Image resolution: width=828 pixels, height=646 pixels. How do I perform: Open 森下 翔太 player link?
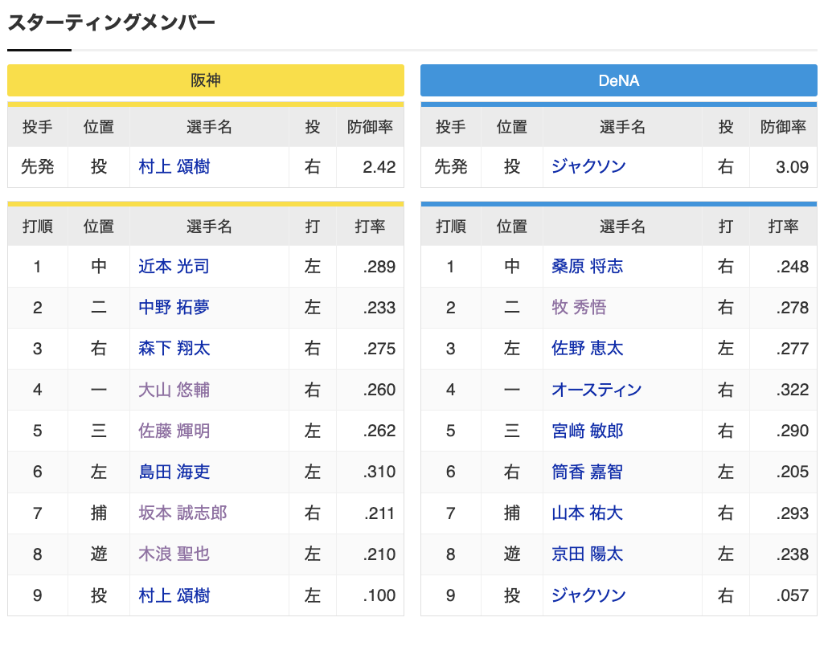[174, 349]
